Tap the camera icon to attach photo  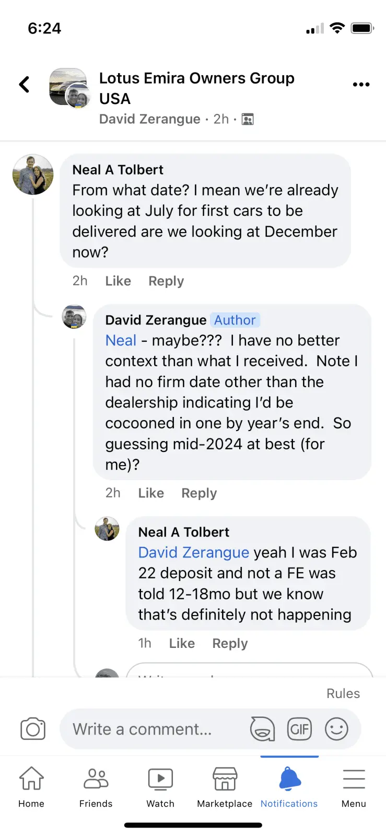(33, 729)
